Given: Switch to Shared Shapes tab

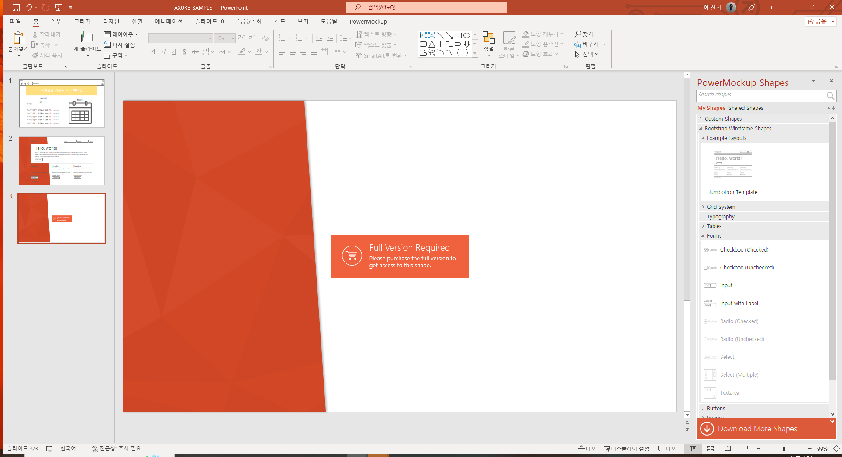Looking at the screenshot, I should (745, 108).
